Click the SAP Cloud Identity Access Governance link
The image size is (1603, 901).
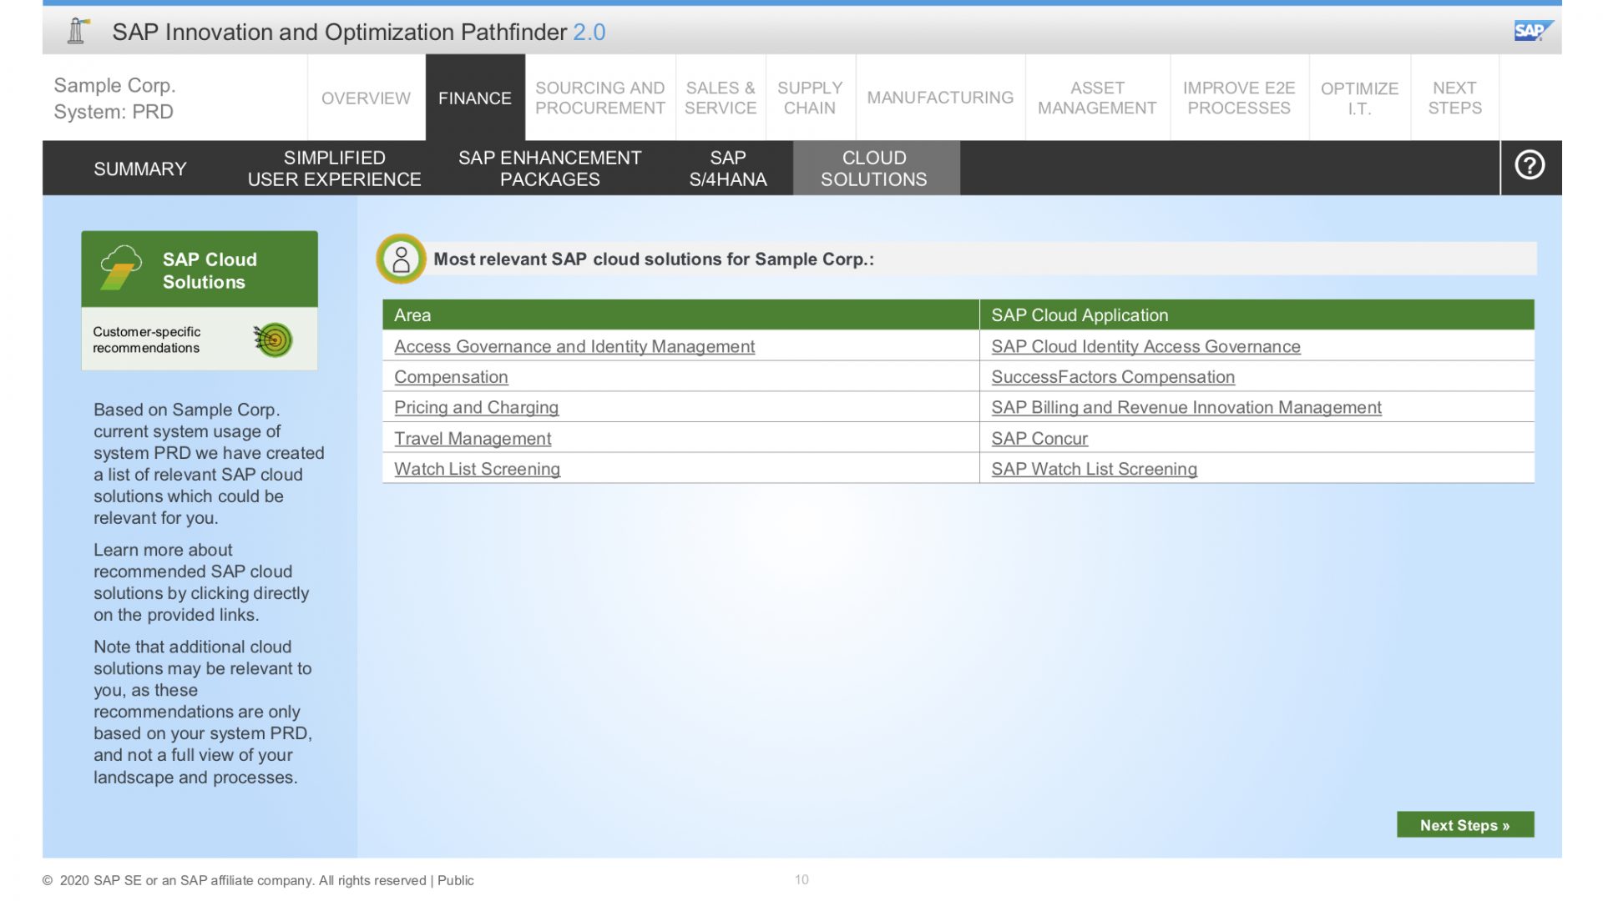1145,345
